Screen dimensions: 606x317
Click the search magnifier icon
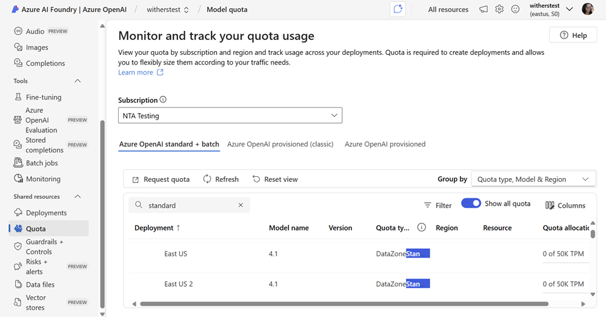pyautogui.click(x=138, y=205)
